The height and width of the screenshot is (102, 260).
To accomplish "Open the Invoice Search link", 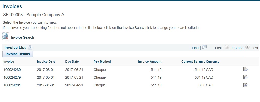I will click(x=23, y=37).
